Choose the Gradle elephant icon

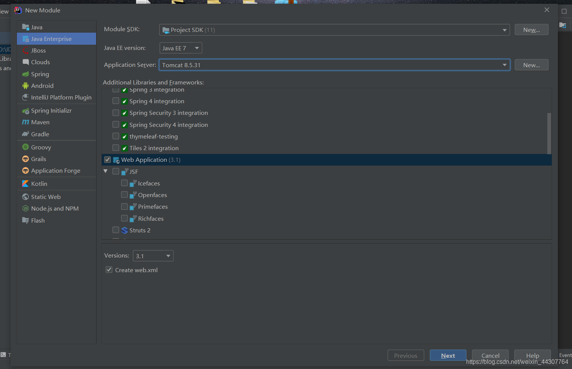coord(26,134)
